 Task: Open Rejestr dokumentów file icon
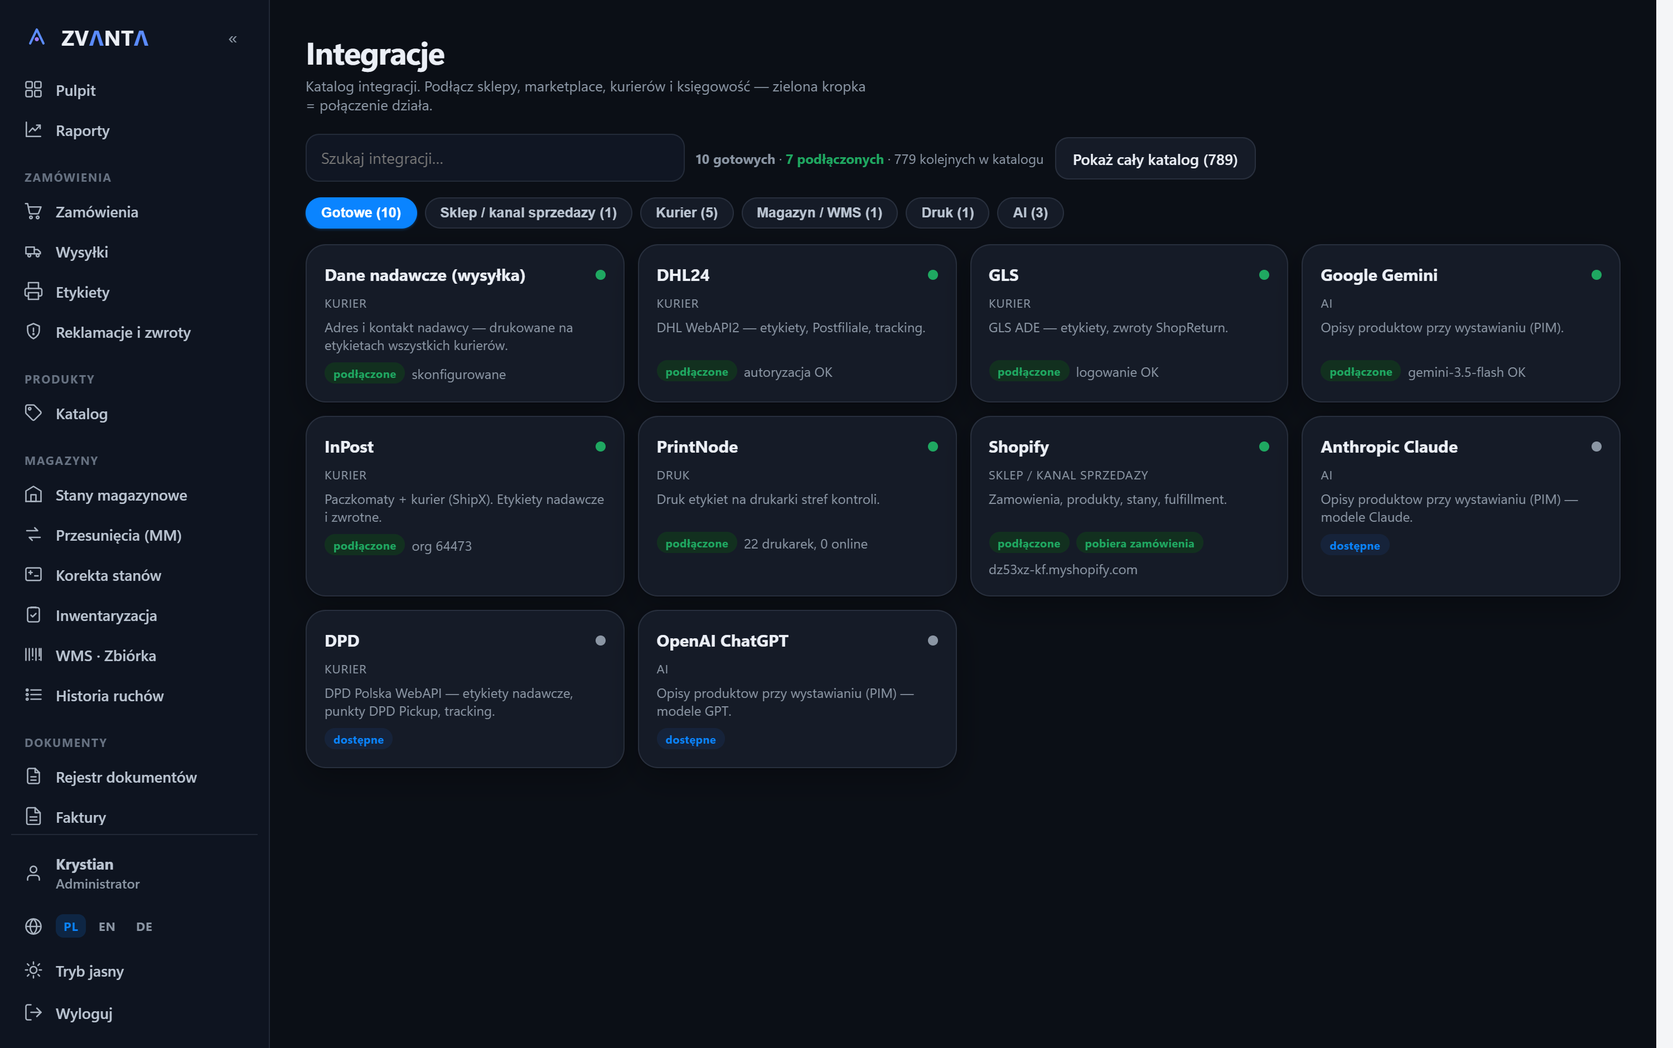33,777
